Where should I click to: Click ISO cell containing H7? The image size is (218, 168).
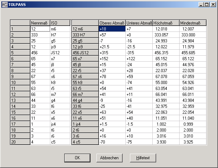point(60,35)
